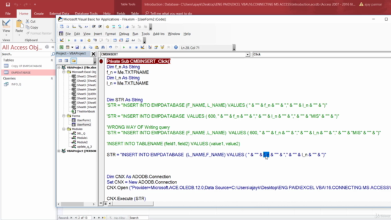Collapse the Microsoft Excel Objects folder
The width and height of the screenshot is (391, 220).
(64, 72)
